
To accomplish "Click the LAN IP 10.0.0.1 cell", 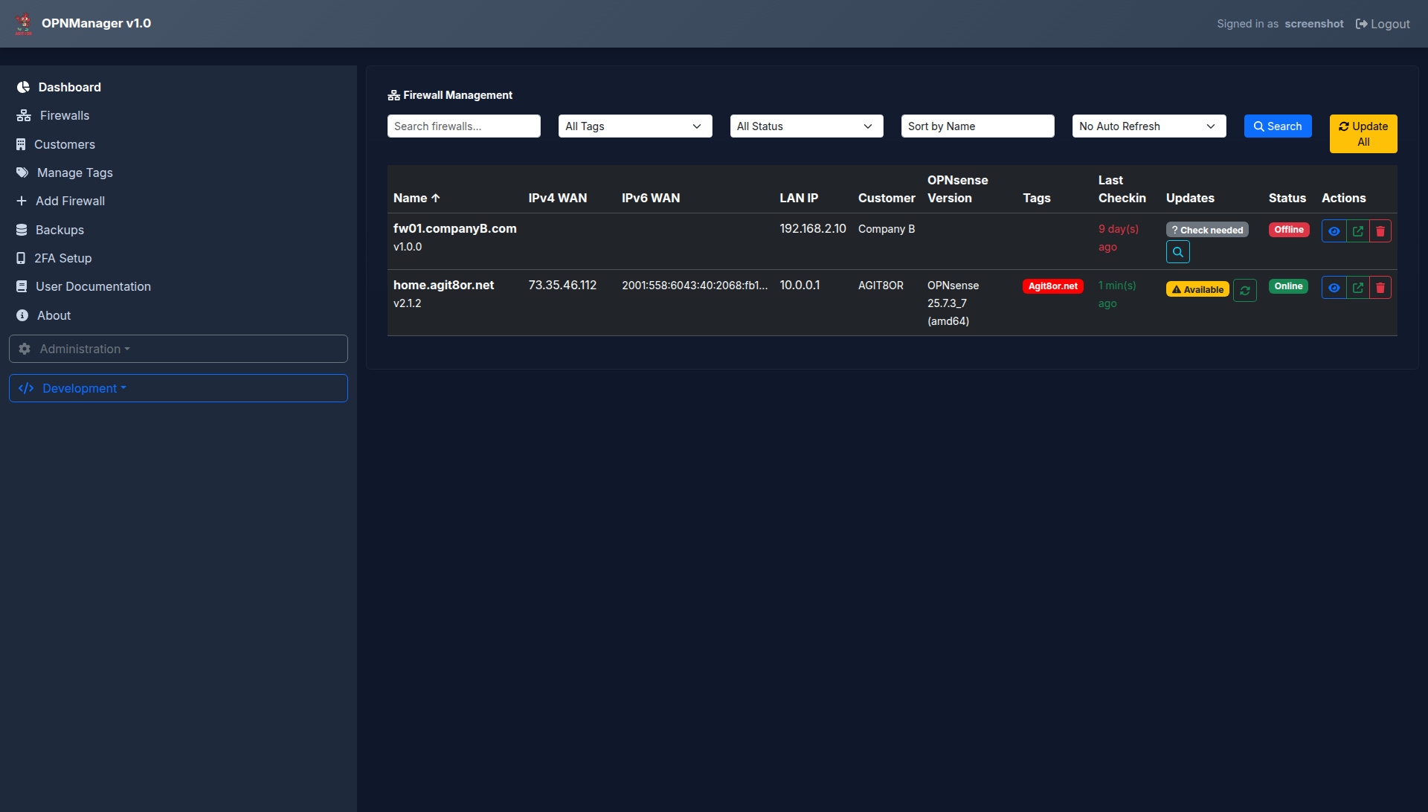I will pyautogui.click(x=800, y=285).
